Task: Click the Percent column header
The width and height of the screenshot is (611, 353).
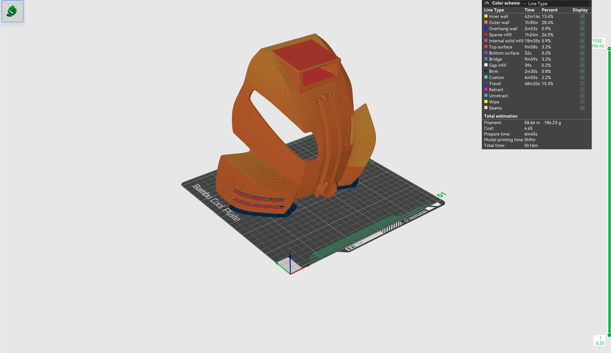Action: pos(549,10)
